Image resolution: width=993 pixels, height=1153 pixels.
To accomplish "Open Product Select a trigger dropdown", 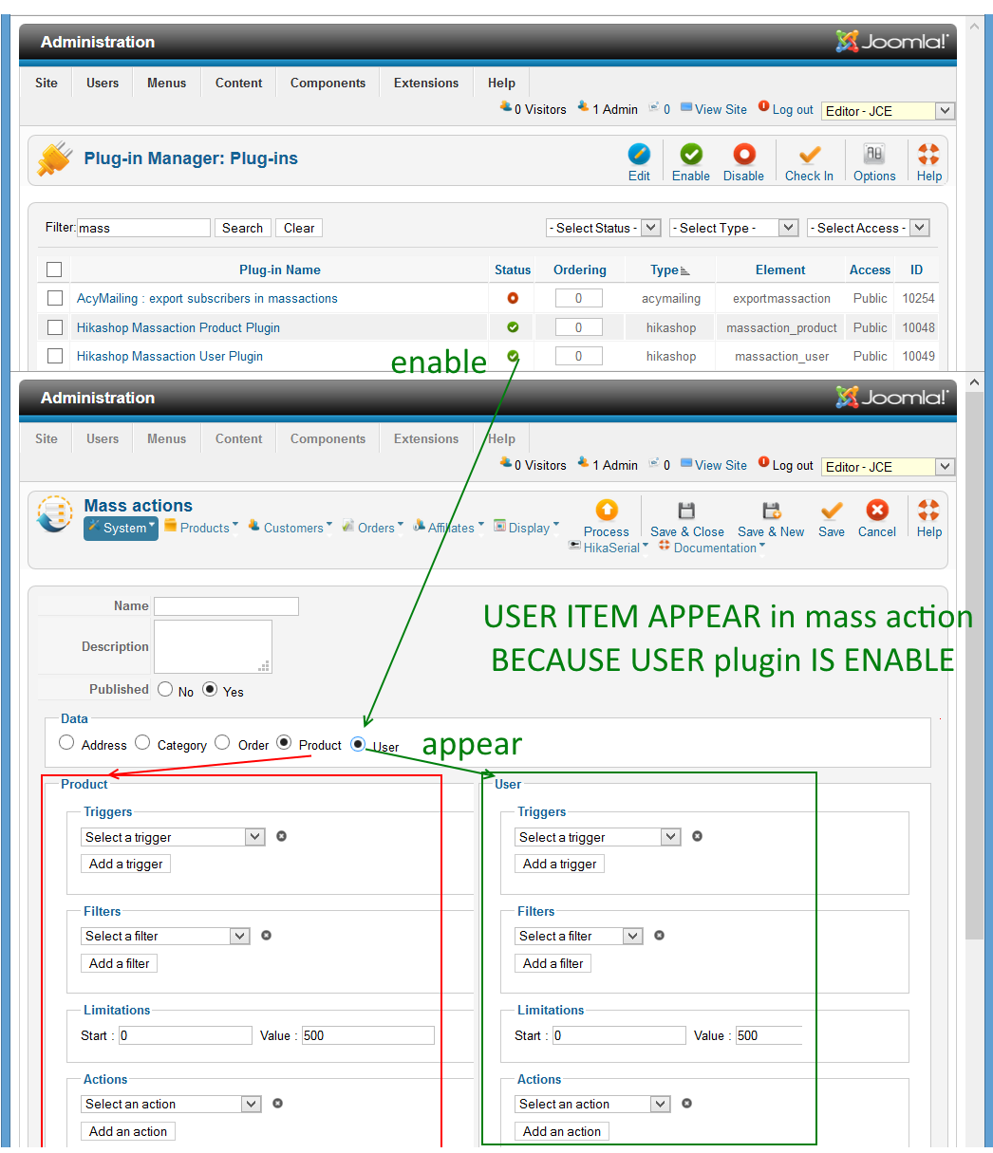I will (173, 837).
